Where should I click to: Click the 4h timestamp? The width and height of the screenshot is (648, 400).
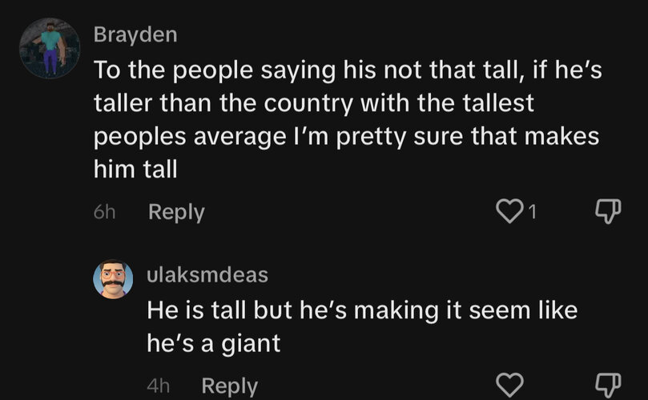coord(159,386)
